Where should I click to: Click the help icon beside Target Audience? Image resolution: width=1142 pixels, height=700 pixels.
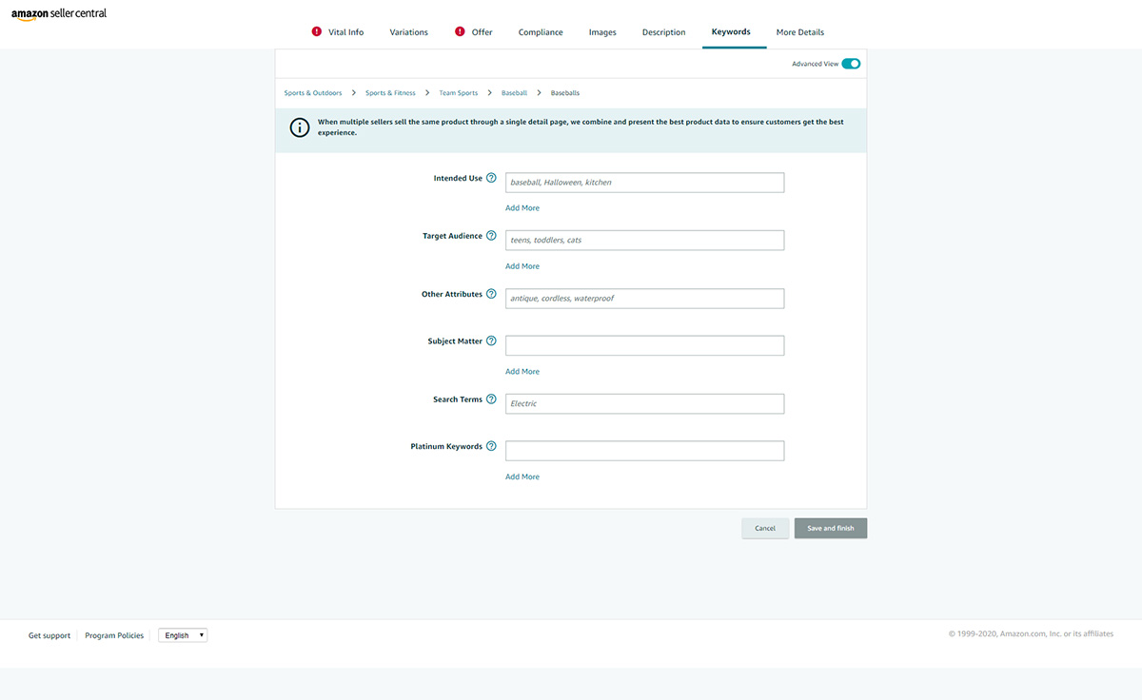pos(491,236)
